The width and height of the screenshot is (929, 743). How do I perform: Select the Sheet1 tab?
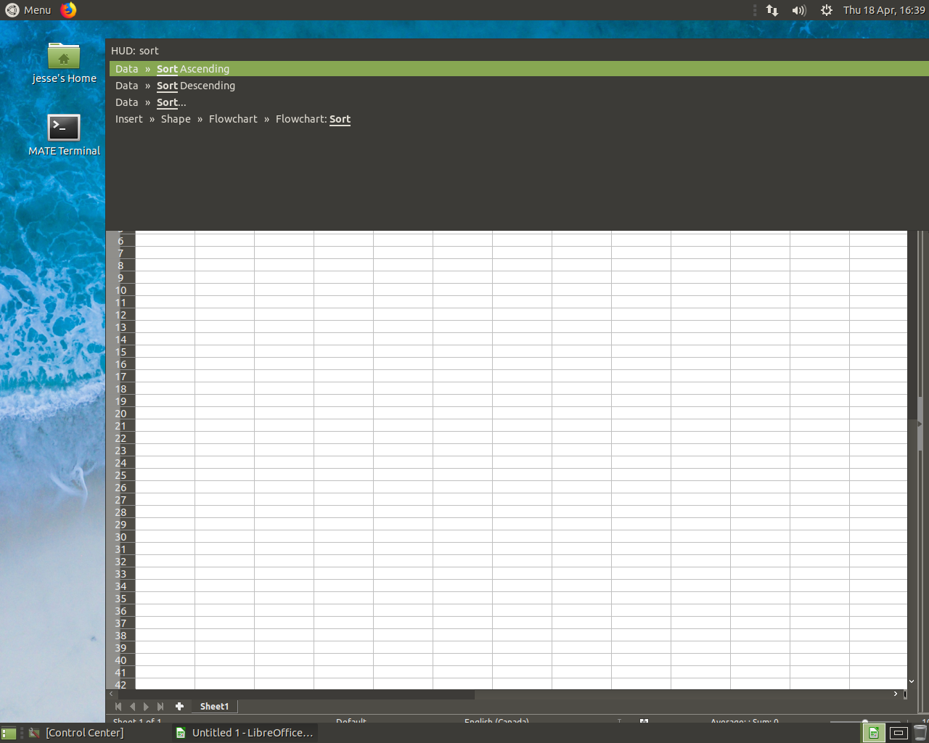pyautogui.click(x=214, y=707)
